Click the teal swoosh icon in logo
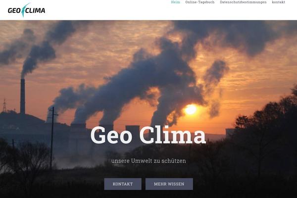Image resolution: width=297 pixels, height=198 pixels. pyautogui.click(x=24, y=10)
